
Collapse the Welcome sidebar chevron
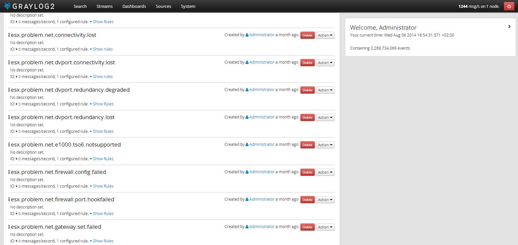(x=509, y=26)
